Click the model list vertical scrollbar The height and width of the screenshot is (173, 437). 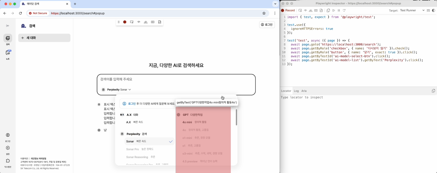point(236,117)
